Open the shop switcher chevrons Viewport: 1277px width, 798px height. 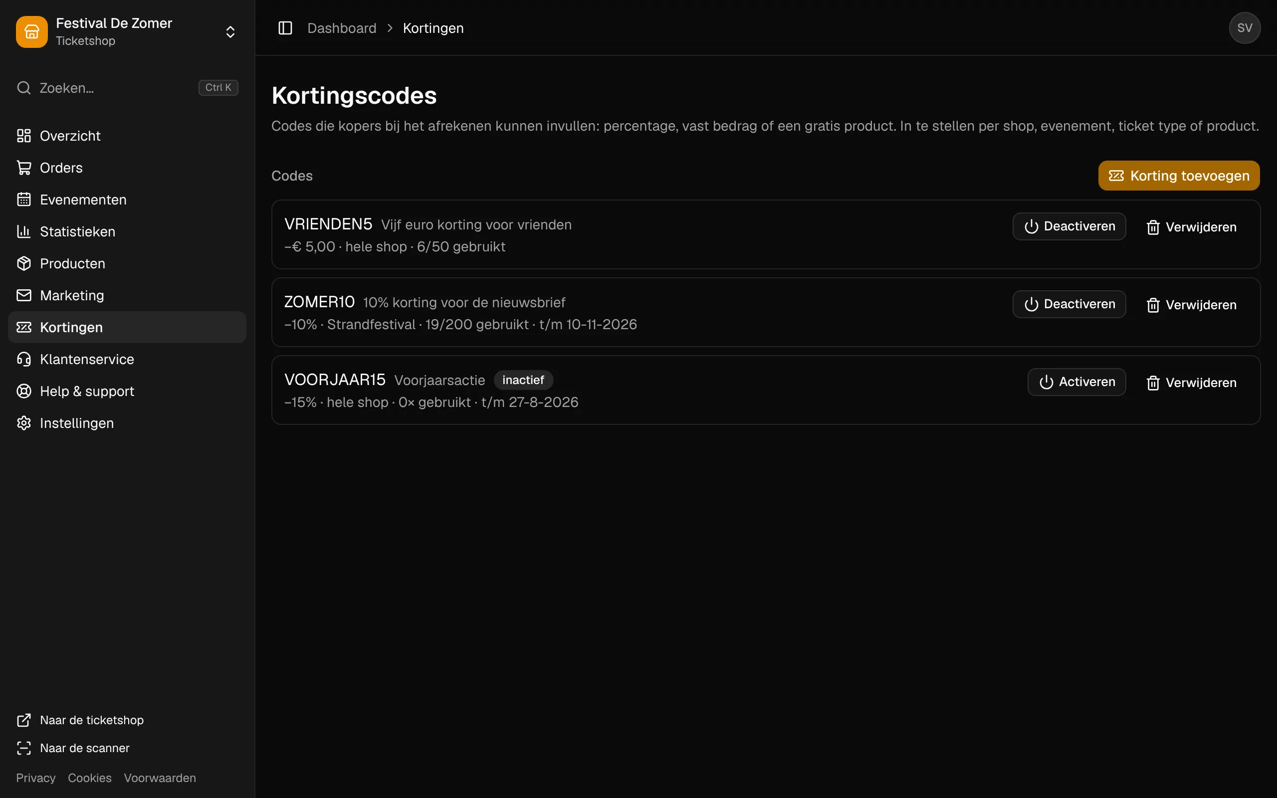[230, 31]
